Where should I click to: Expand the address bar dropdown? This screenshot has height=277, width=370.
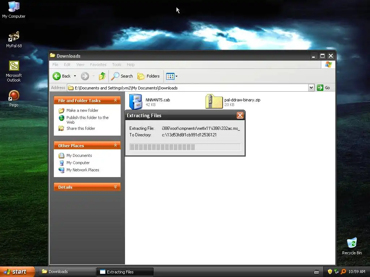pos(311,88)
